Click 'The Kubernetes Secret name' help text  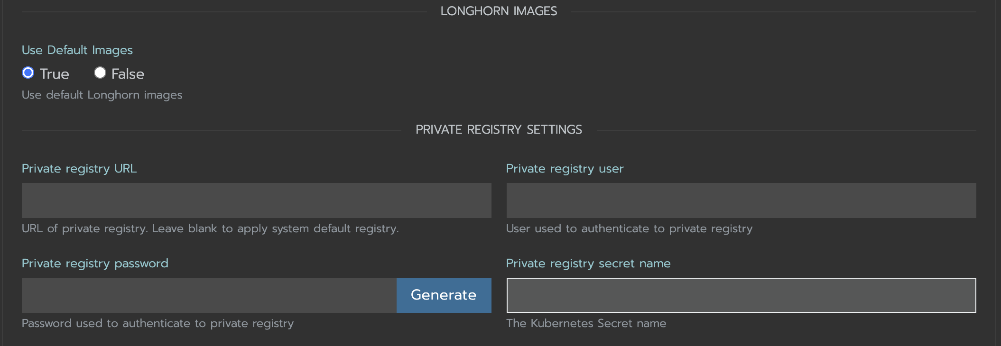(x=586, y=324)
